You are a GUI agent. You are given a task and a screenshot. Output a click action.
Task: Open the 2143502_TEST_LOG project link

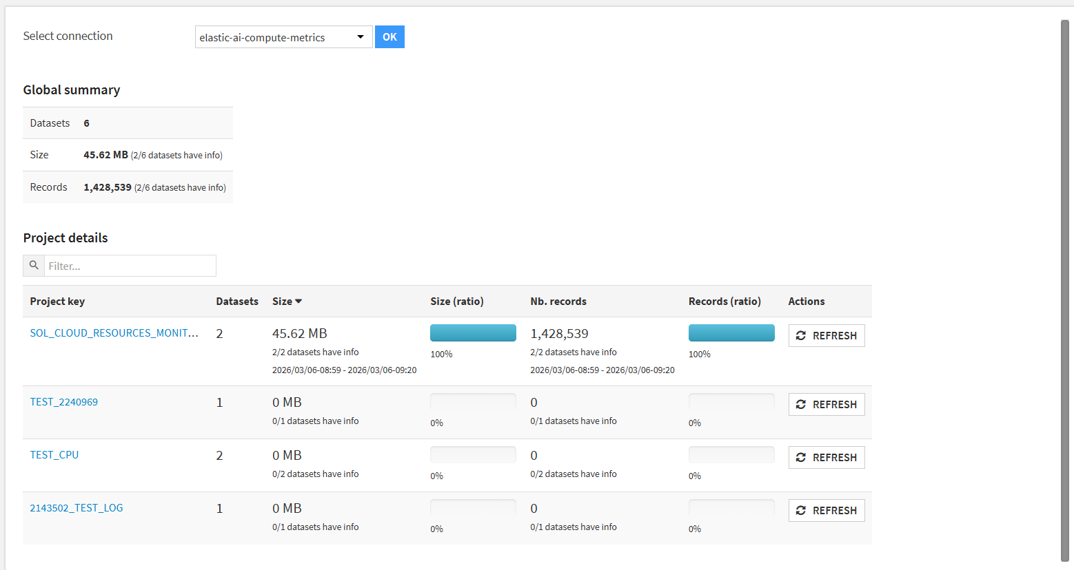pyautogui.click(x=77, y=508)
